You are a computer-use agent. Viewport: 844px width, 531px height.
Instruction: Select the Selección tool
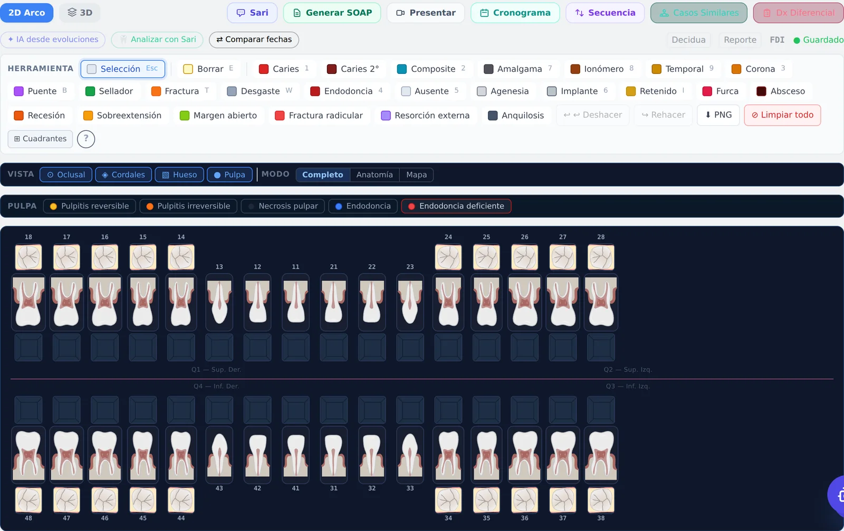point(123,69)
